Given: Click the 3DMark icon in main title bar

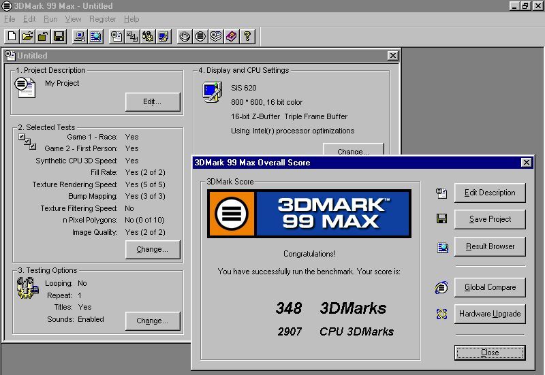Looking at the screenshot, I should (x=7, y=6).
